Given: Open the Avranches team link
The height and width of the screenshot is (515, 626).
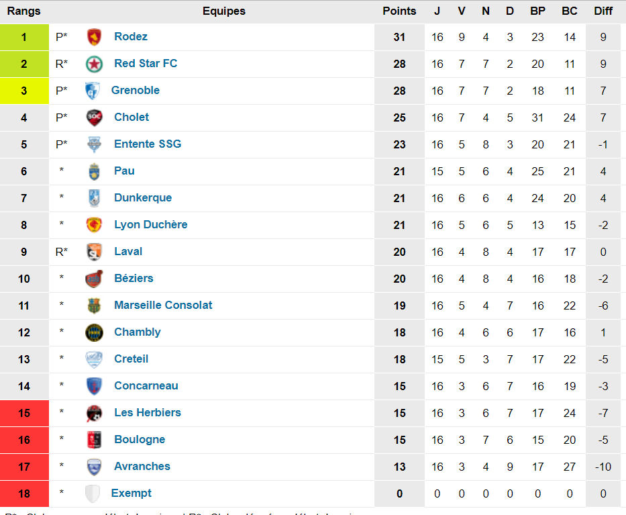Looking at the screenshot, I should pyautogui.click(x=142, y=467).
